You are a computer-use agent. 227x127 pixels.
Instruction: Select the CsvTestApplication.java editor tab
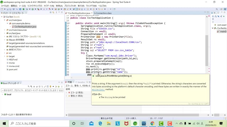pyautogui.click(x=79, y=13)
